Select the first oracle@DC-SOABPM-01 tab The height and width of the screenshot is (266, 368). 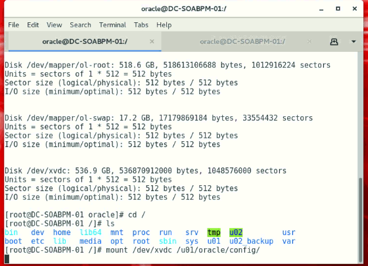click(x=85, y=41)
